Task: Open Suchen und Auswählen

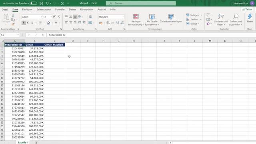Action: [236, 20]
